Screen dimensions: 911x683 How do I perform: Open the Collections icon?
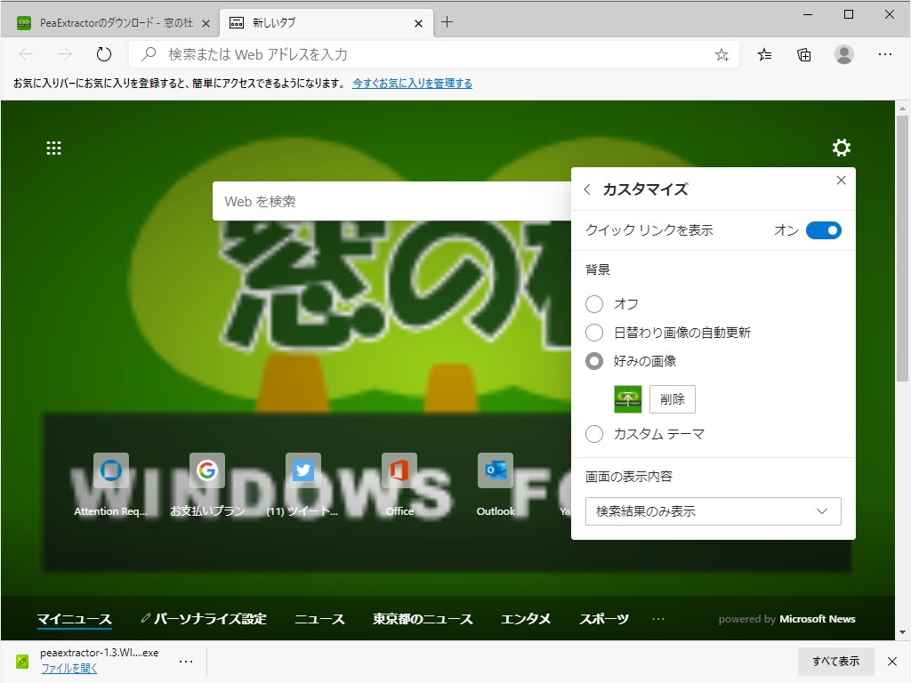click(x=803, y=54)
